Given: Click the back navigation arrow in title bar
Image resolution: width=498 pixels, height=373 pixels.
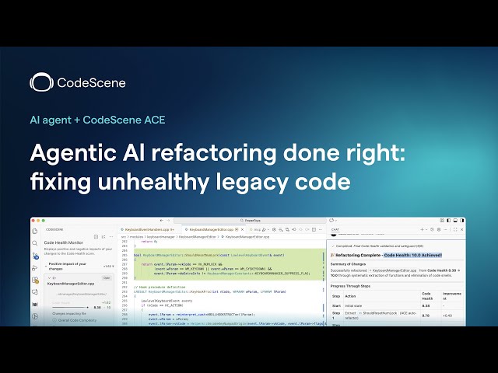Looking at the screenshot, I should coord(161,221).
